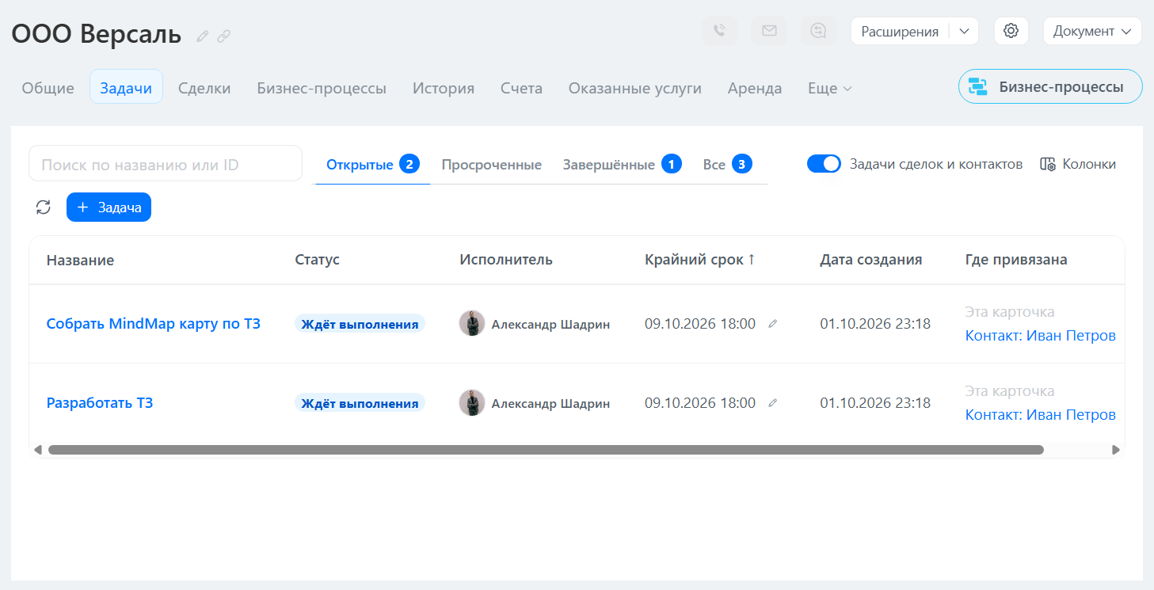Viewport: 1154px width, 590px height.
Task: Sort by Крайний срок column
Action: pyautogui.click(x=700, y=260)
